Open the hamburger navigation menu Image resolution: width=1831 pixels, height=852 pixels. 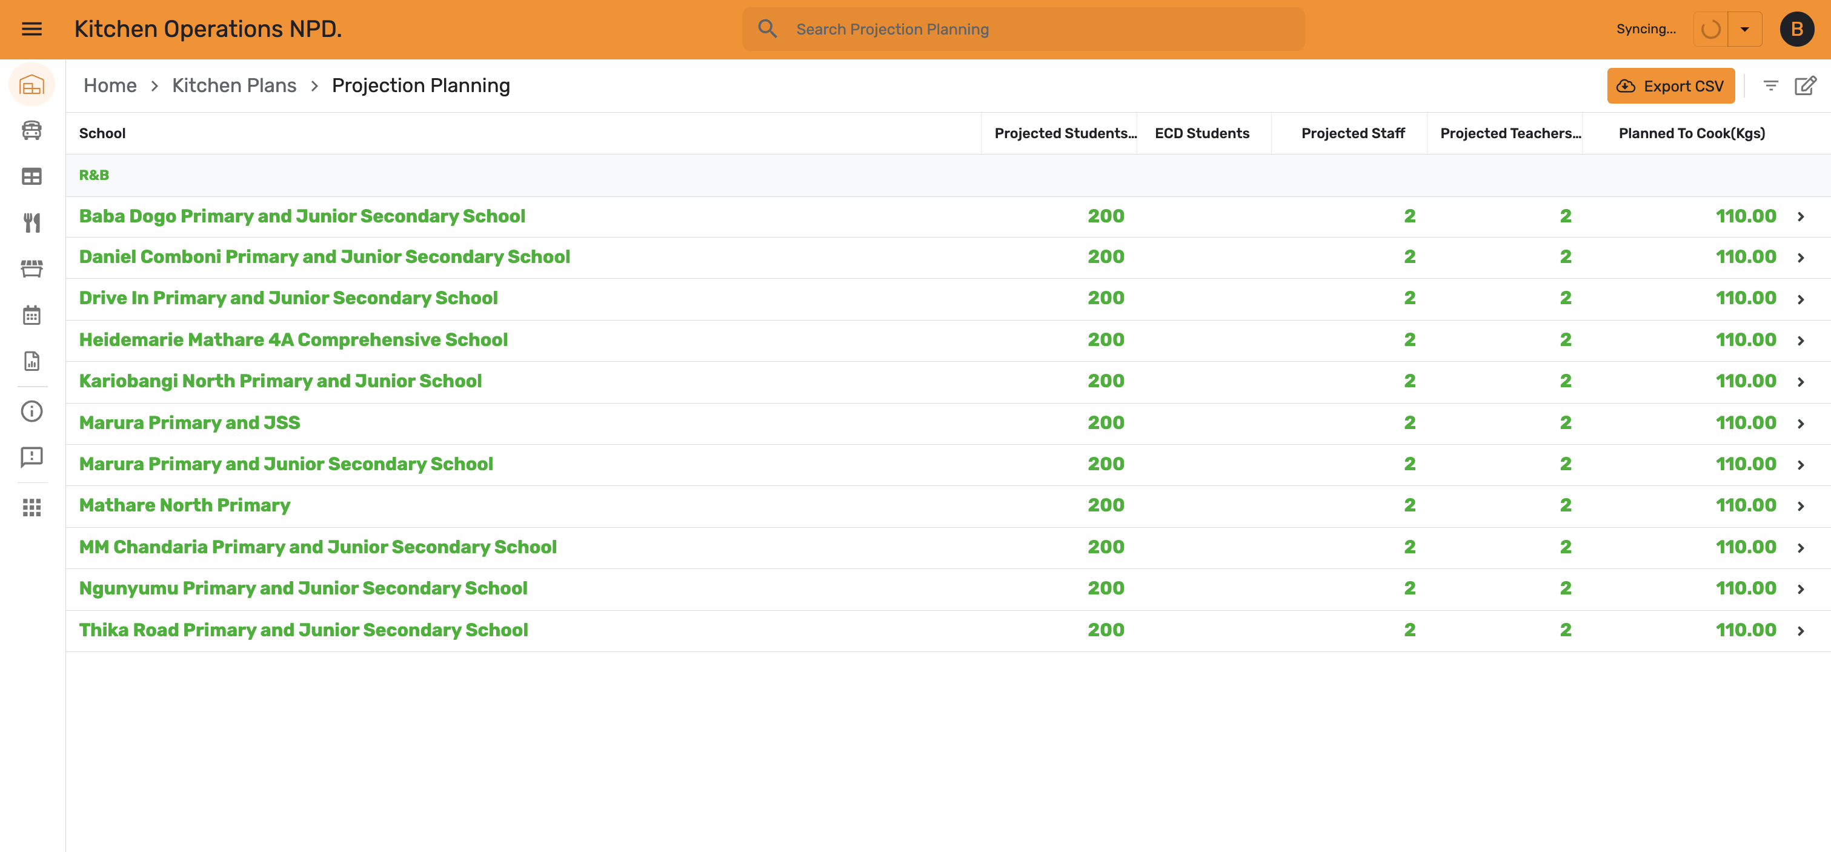(x=32, y=29)
